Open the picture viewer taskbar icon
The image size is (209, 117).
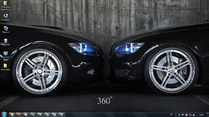tap(62, 115)
